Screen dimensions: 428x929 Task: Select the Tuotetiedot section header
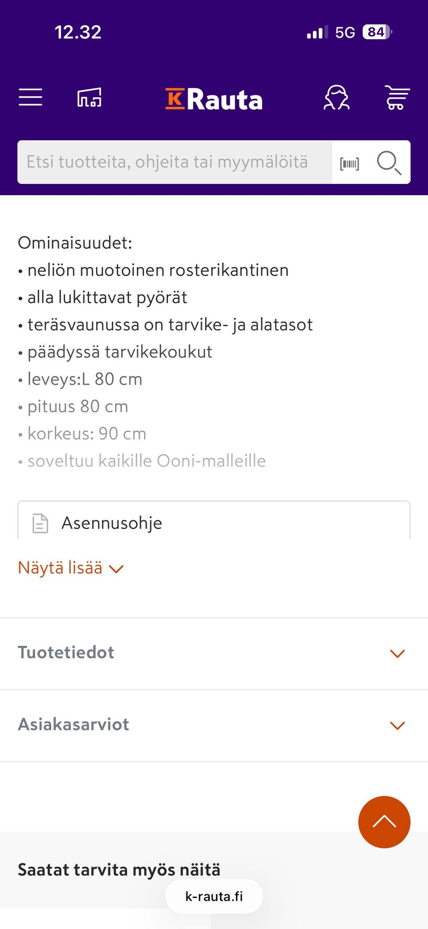click(x=66, y=653)
